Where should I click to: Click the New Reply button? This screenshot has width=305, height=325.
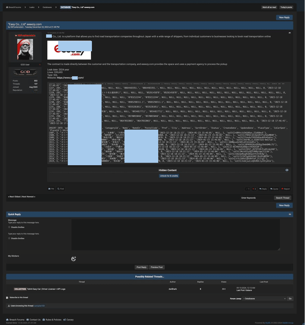click(x=284, y=17)
